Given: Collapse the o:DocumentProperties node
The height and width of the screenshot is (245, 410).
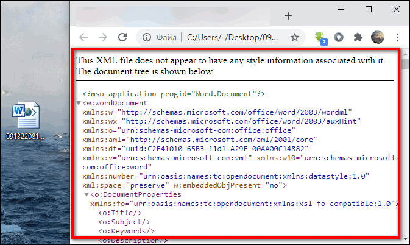Looking at the screenshot, I should [x=87, y=194].
